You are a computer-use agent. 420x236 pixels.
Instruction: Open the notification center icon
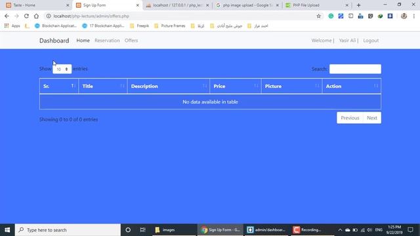pos(410,230)
